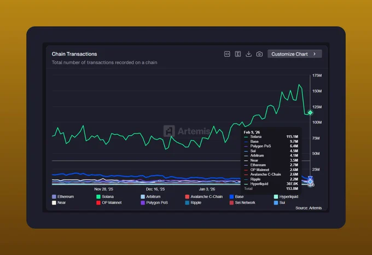The image size is (372, 255).
Task: Click the Sui legend color swatch
Action: point(276,203)
